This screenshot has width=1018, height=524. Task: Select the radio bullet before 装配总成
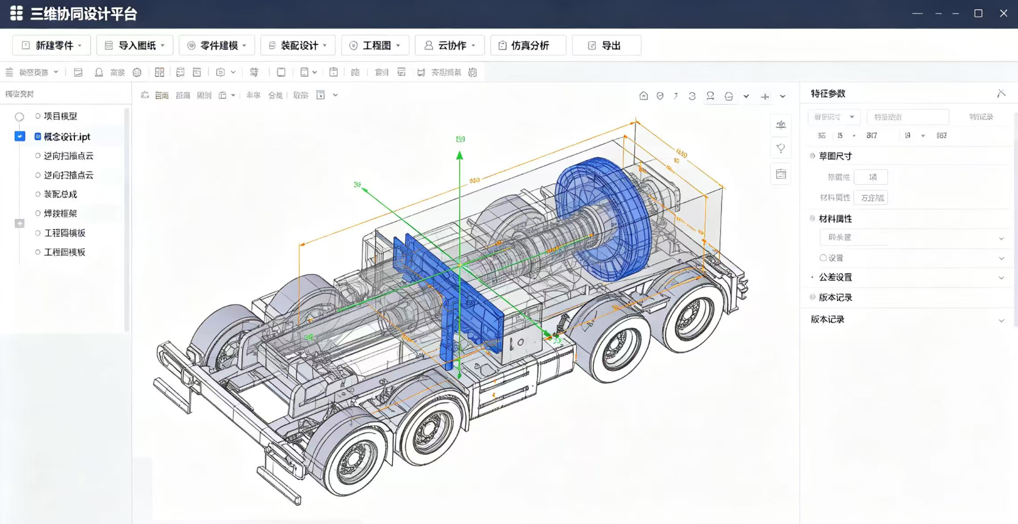click(38, 194)
